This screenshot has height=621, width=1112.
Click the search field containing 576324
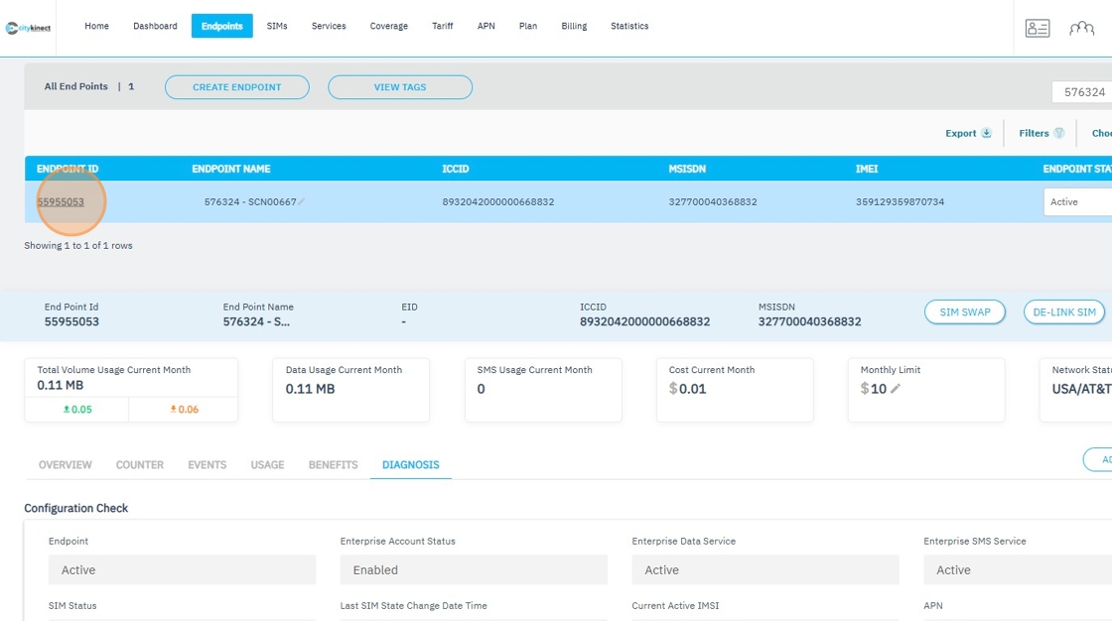[x=1082, y=92]
